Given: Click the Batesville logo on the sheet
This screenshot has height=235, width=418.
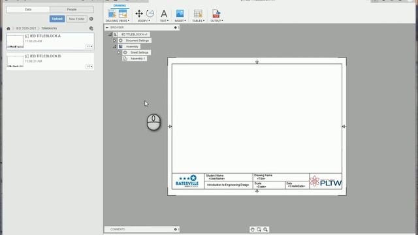Looking at the screenshot, I should pos(187,181).
